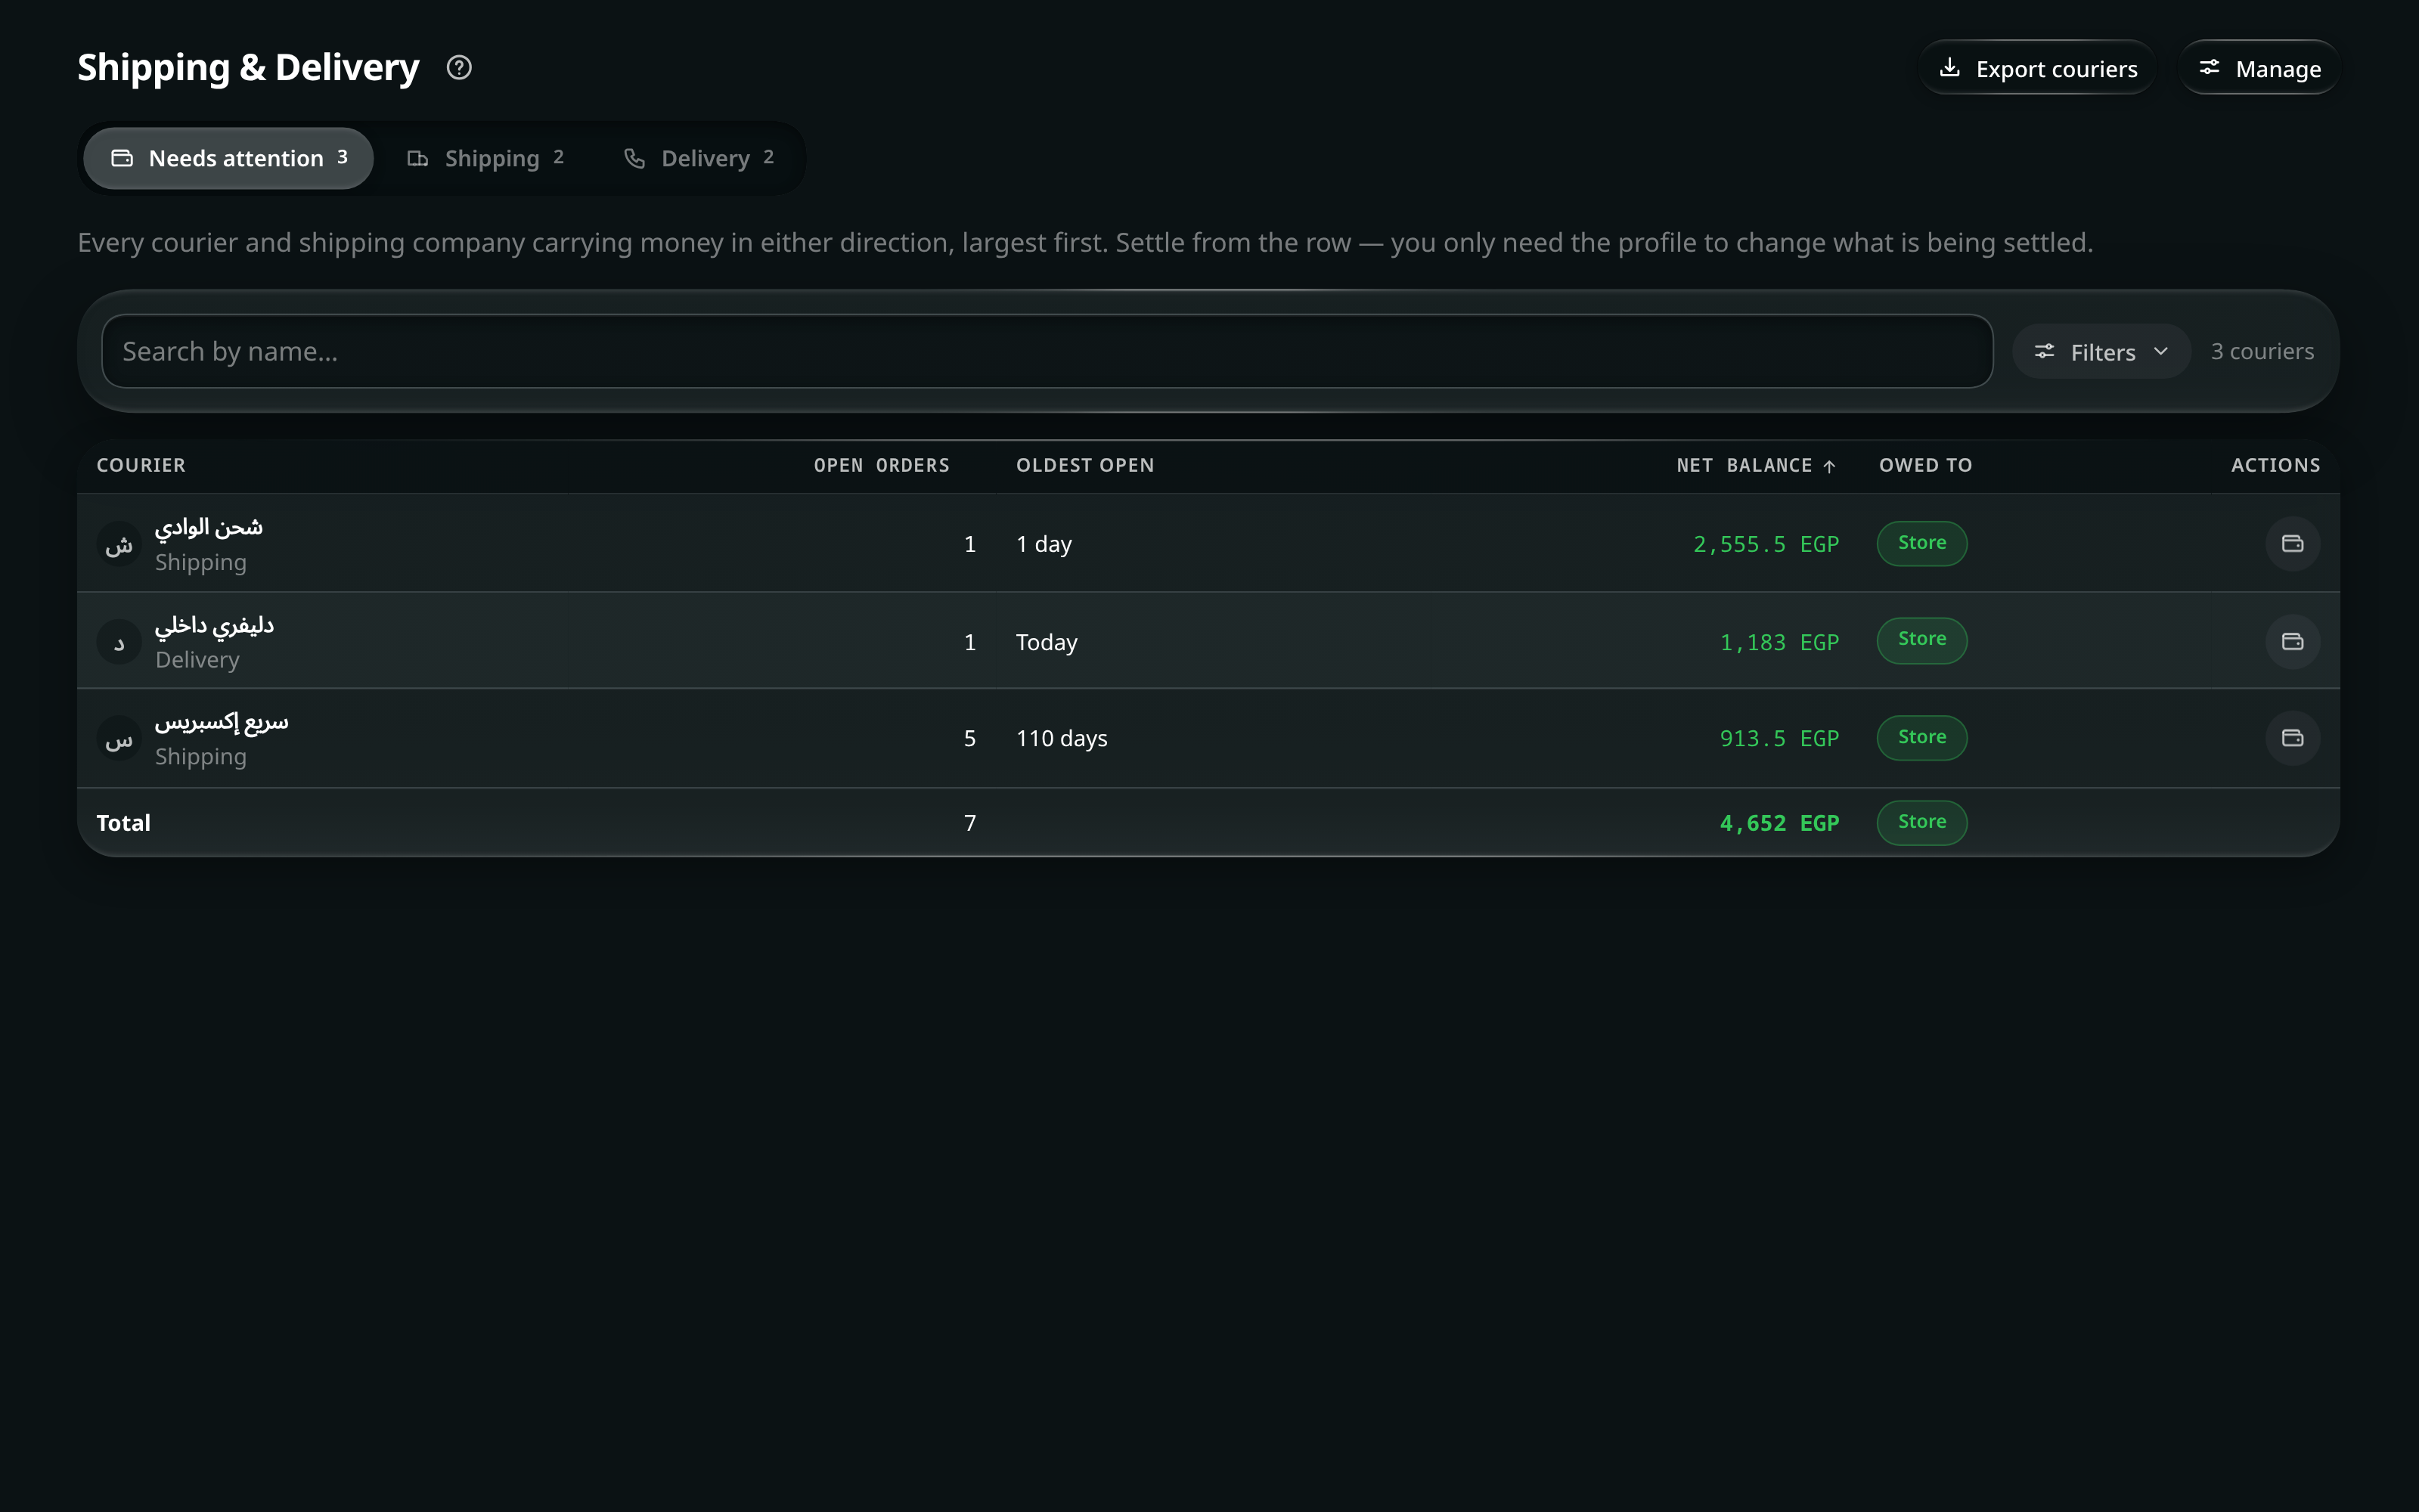Click the 1,183 EGP balance
The width and height of the screenshot is (2419, 1512).
tap(1779, 643)
